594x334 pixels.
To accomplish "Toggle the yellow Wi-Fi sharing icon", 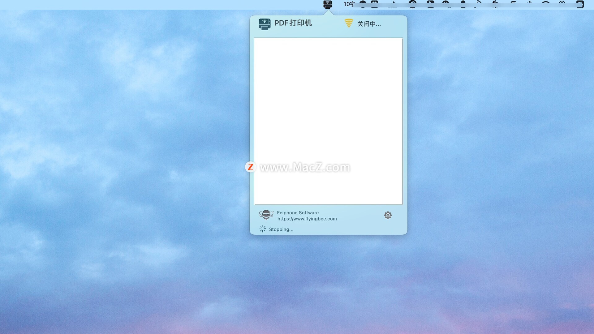I will [349, 23].
